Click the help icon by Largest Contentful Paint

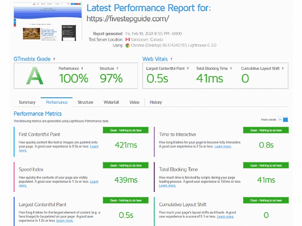188,68
